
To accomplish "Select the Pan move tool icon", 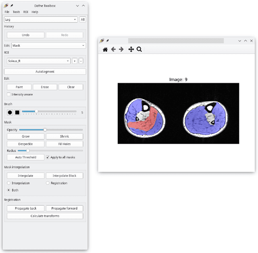I will coord(131,49).
